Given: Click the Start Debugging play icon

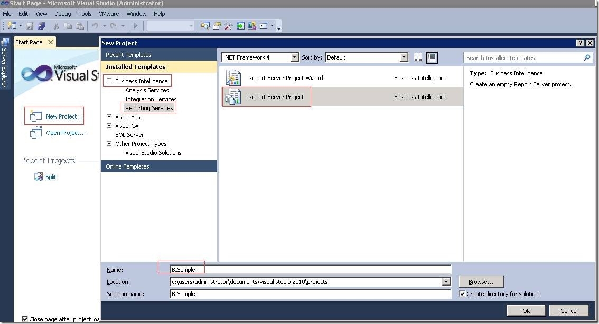Looking at the screenshot, I should click(135, 26).
